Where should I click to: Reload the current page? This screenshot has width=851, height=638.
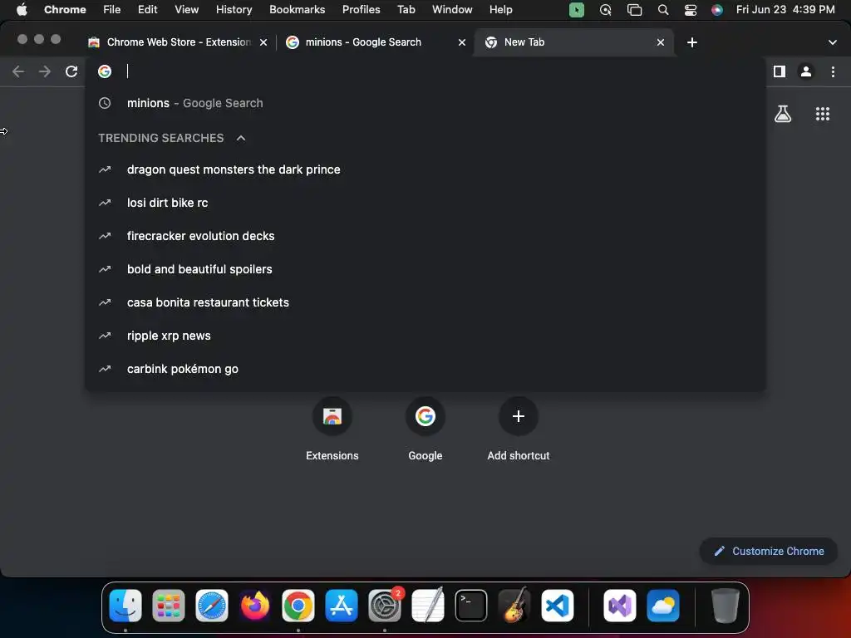[71, 71]
